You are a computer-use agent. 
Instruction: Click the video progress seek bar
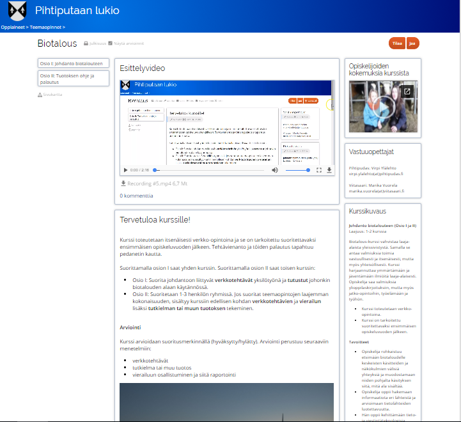(208, 170)
